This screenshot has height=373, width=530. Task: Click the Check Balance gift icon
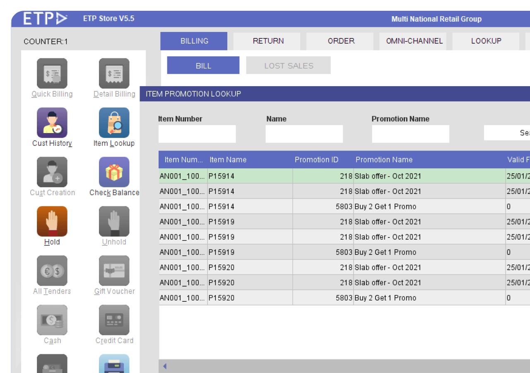click(x=114, y=172)
